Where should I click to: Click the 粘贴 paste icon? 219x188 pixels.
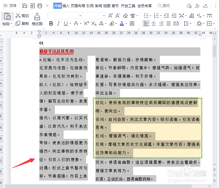pyautogui.click(x=7, y=16)
